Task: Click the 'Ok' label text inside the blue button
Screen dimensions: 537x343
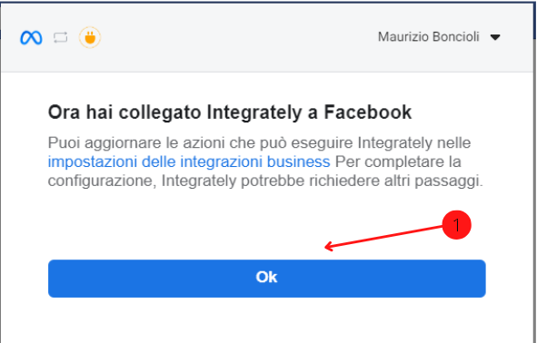Action: click(266, 277)
